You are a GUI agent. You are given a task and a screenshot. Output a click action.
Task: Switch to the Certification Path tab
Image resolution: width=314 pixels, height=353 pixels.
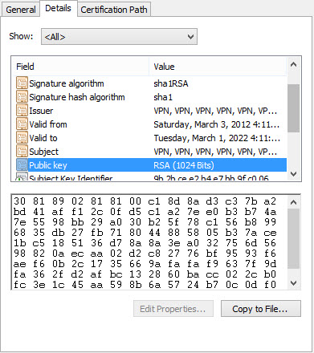[114, 10]
